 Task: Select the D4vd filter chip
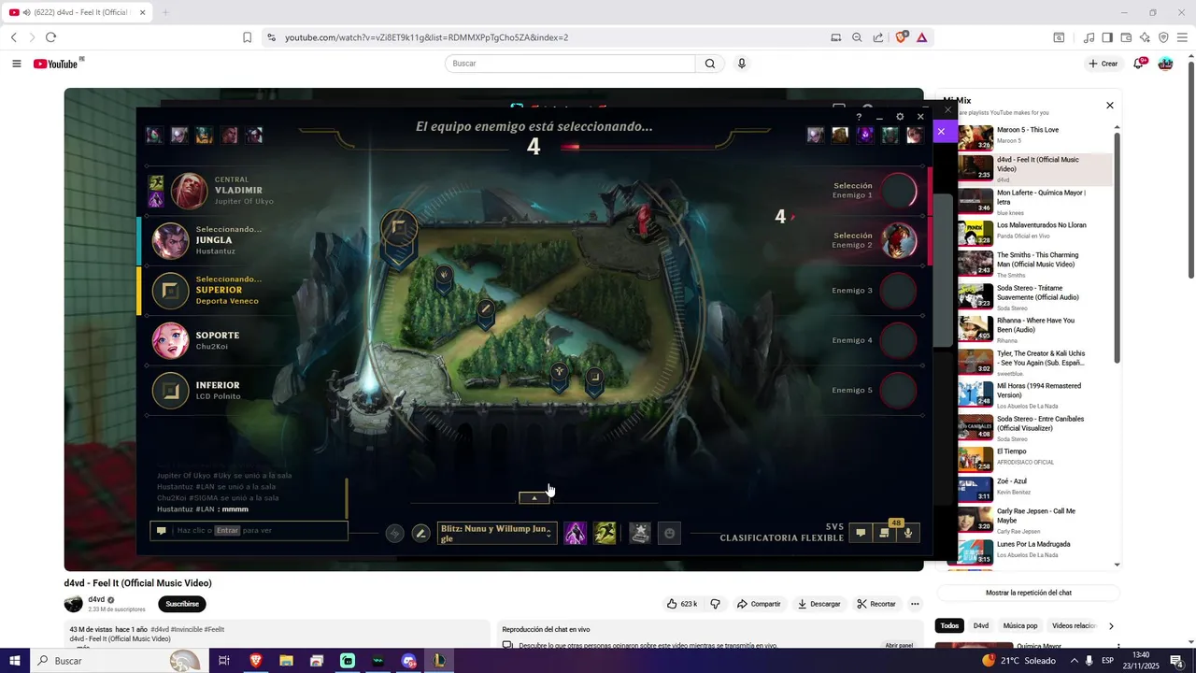981,625
